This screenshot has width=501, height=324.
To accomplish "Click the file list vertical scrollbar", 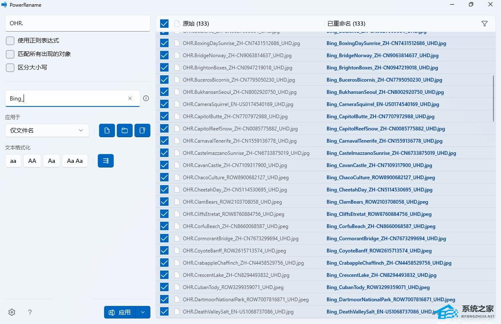I will coord(494,98).
